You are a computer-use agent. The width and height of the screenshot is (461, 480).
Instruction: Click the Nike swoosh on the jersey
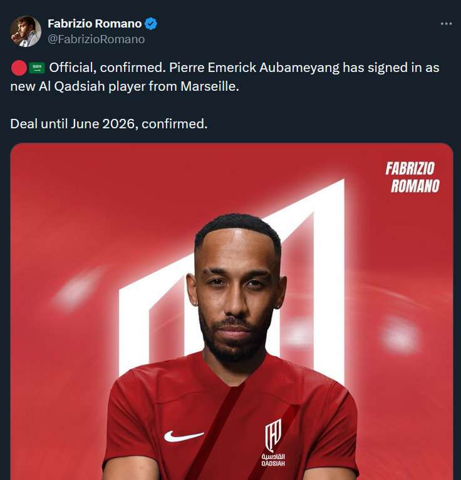coord(183,436)
